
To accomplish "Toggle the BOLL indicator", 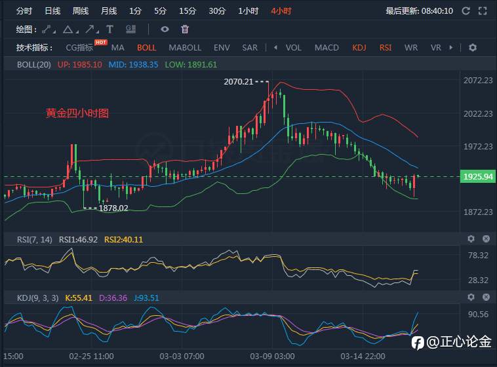I will tap(146, 48).
